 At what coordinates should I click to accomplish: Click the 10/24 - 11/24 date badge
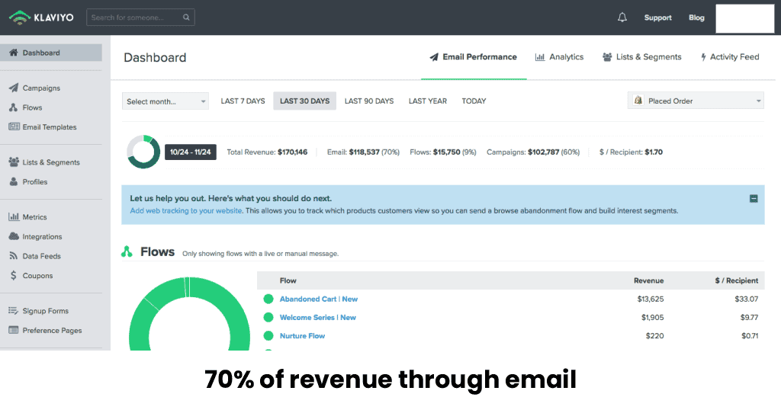(x=190, y=152)
